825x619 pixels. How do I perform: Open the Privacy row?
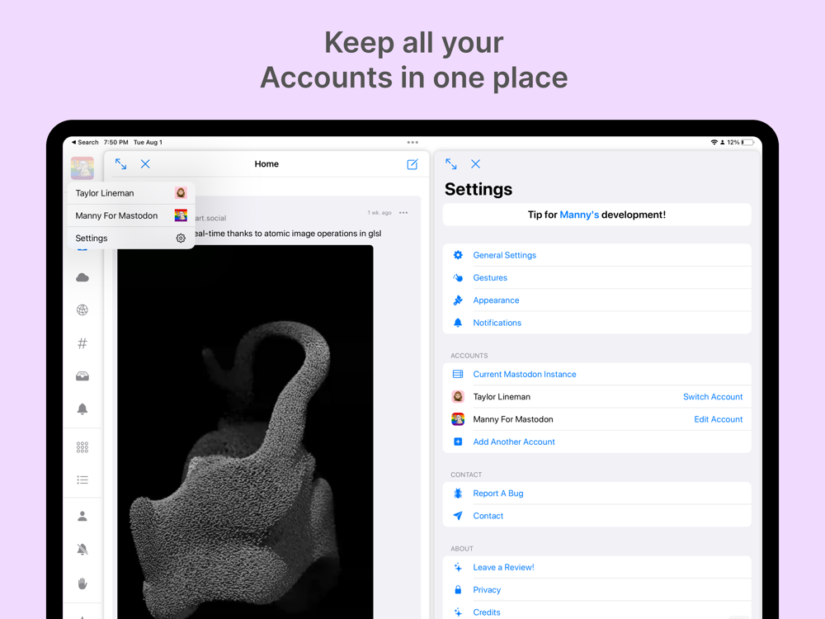point(596,590)
